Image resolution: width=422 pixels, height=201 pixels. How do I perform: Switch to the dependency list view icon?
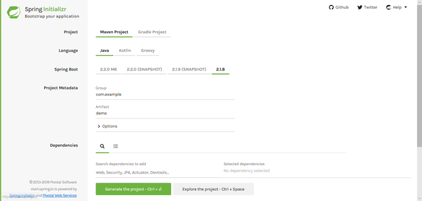pyautogui.click(x=116, y=146)
